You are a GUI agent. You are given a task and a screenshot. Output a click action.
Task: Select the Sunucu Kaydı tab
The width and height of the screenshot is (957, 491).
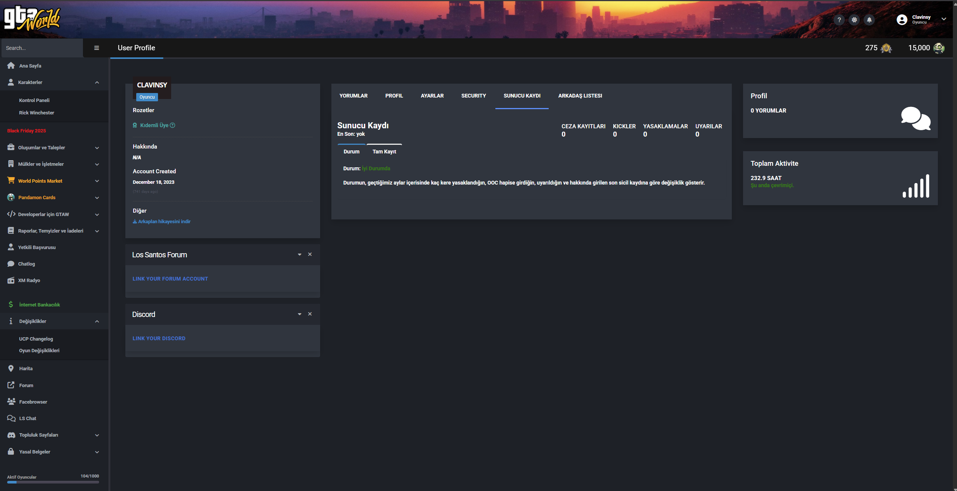(522, 96)
